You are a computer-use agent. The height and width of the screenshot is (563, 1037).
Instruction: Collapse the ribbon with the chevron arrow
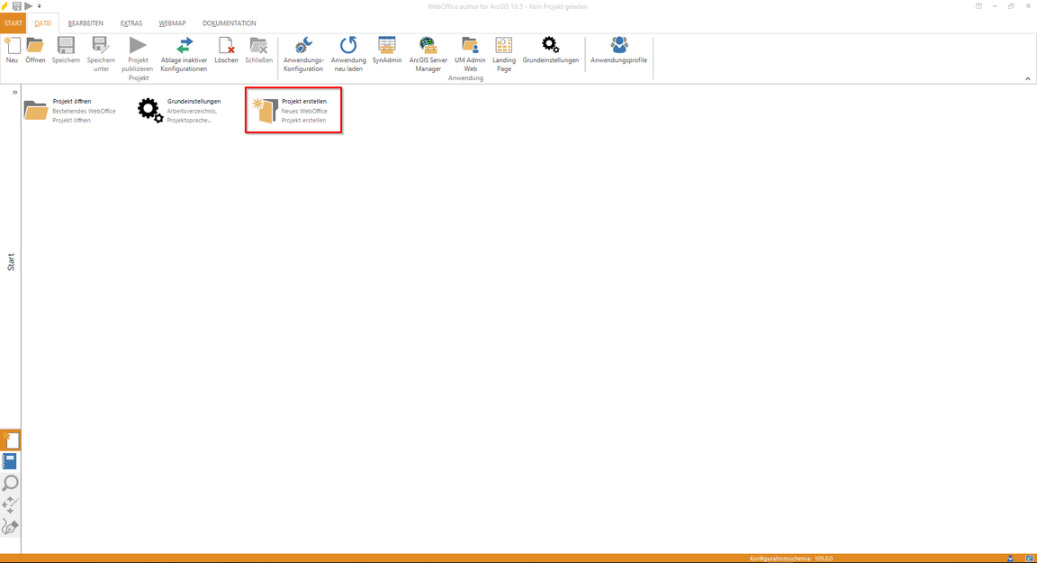[1027, 79]
